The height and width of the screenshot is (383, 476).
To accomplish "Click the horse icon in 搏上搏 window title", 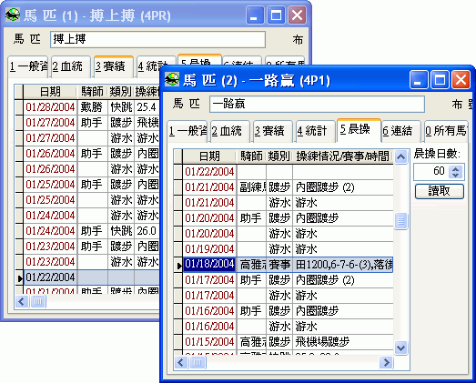I will [13, 15].
